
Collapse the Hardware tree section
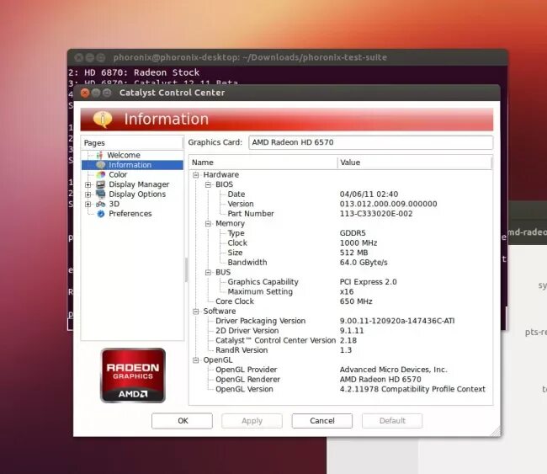(x=196, y=175)
